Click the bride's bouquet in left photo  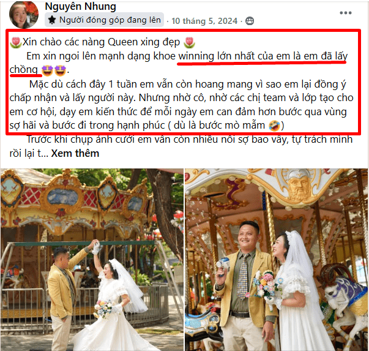105,309
